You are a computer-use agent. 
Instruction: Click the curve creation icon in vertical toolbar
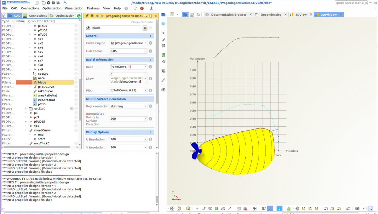[x=163, y=39]
